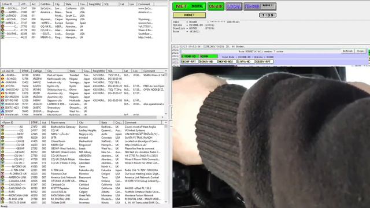370x208 pixels.
Task: Select the 'Kashiwazaki-city' city cell
Action: pyautogui.click(x=57, y=79)
